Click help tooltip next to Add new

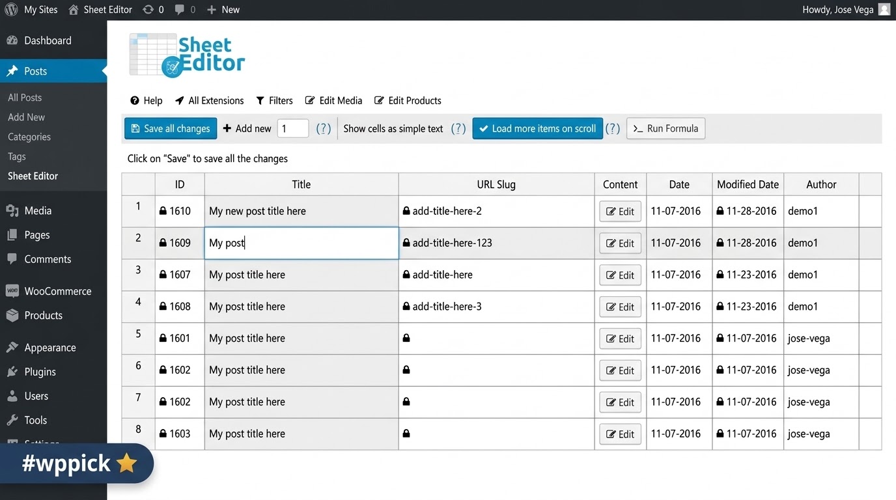pos(324,128)
